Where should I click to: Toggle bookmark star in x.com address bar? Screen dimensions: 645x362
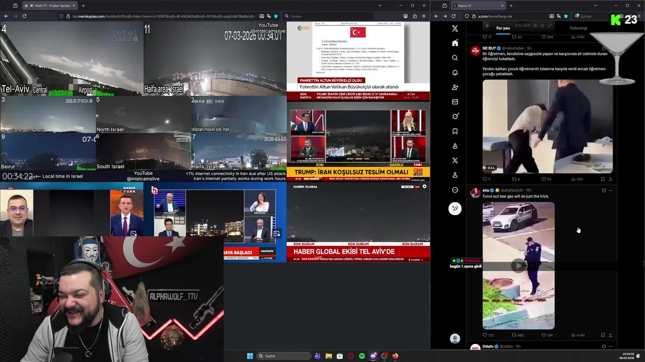click(x=566, y=16)
